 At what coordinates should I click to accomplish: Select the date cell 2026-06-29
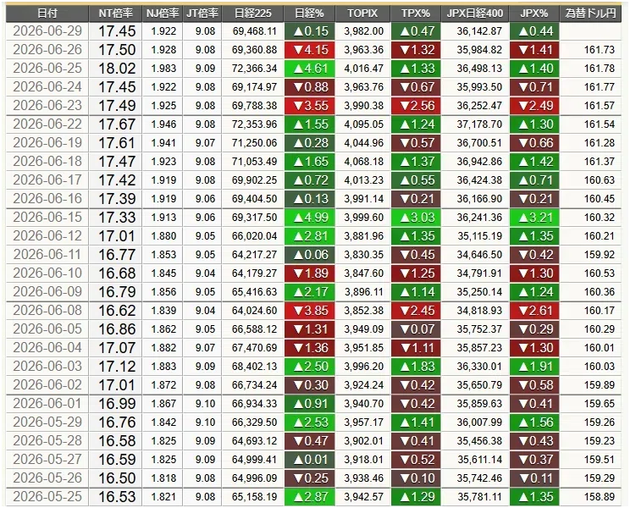point(47,31)
